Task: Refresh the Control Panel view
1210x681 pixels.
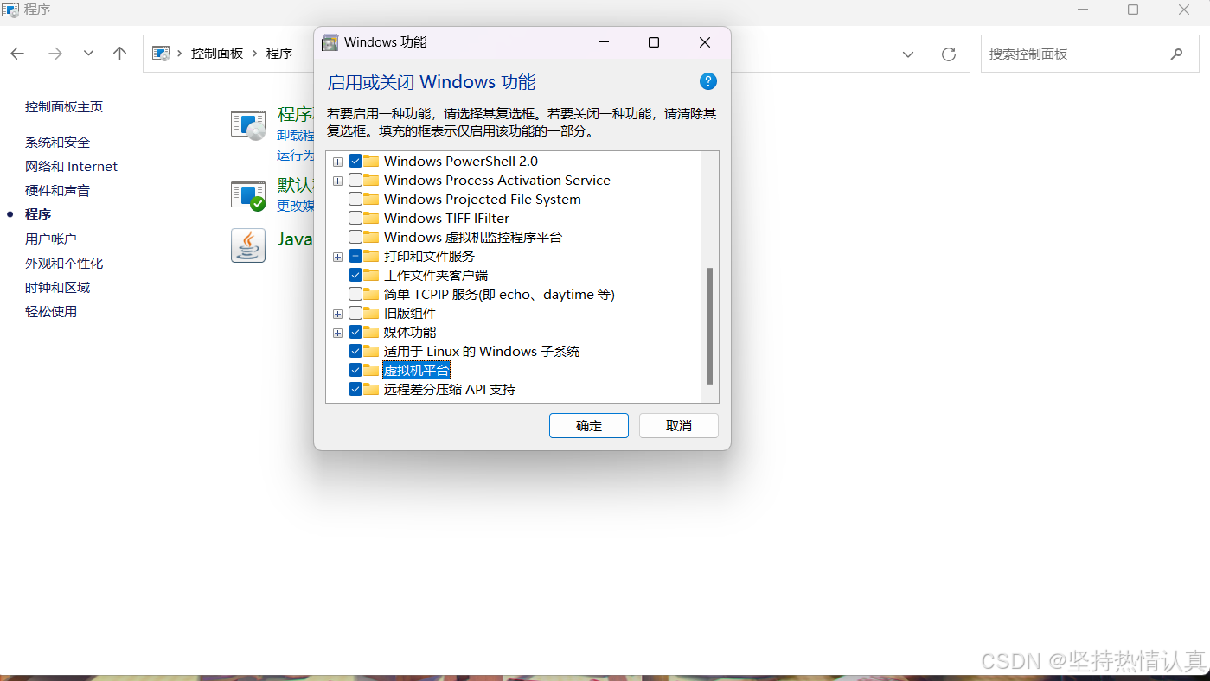Action: (949, 54)
